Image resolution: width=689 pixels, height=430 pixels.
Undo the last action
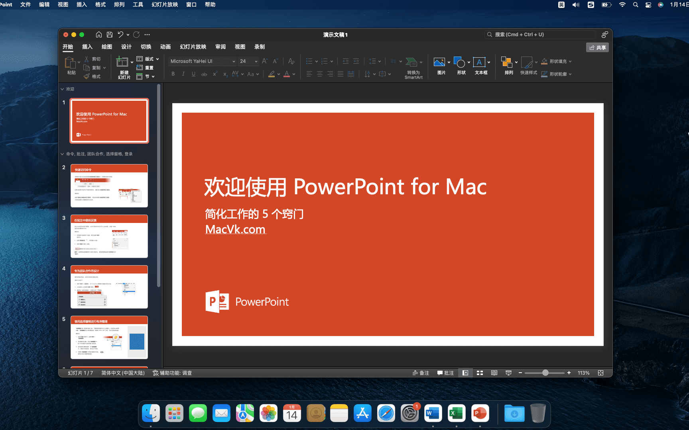click(x=120, y=35)
